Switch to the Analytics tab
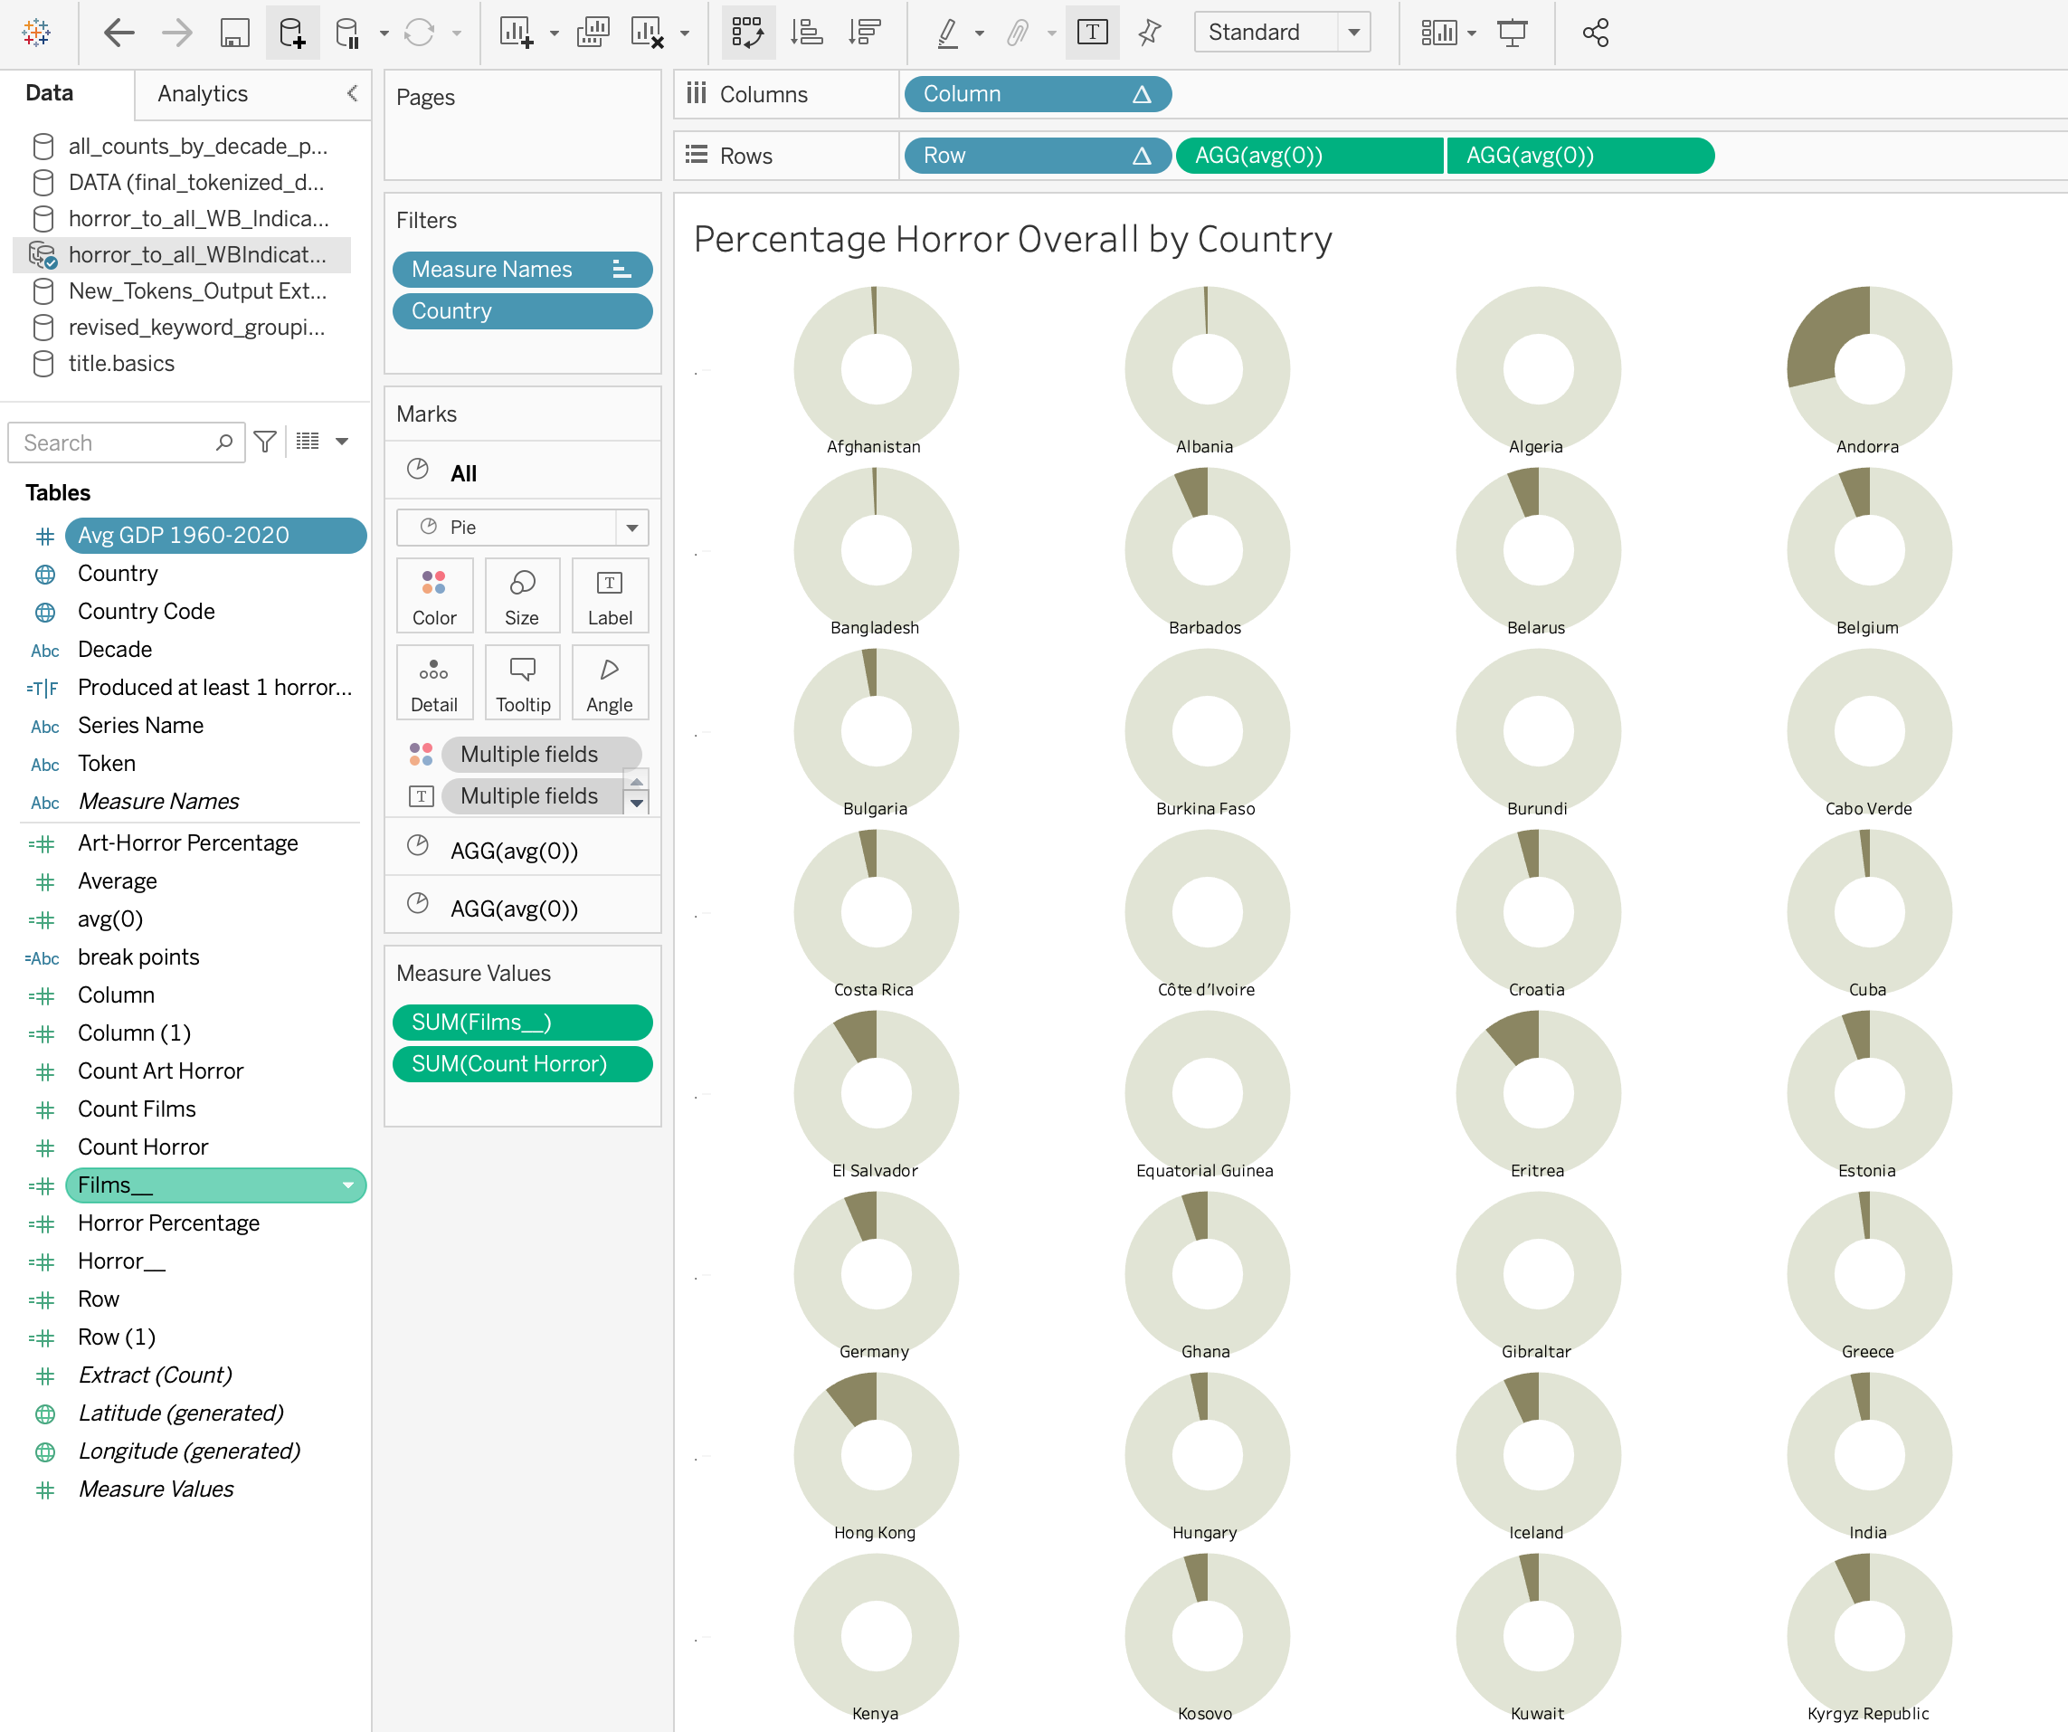 pyautogui.click(x=202, y=93)
